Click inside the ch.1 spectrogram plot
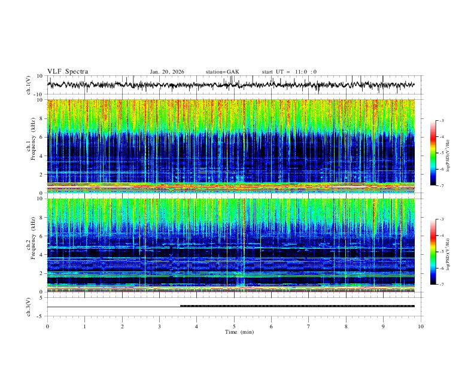 click(x=231, y=146)
